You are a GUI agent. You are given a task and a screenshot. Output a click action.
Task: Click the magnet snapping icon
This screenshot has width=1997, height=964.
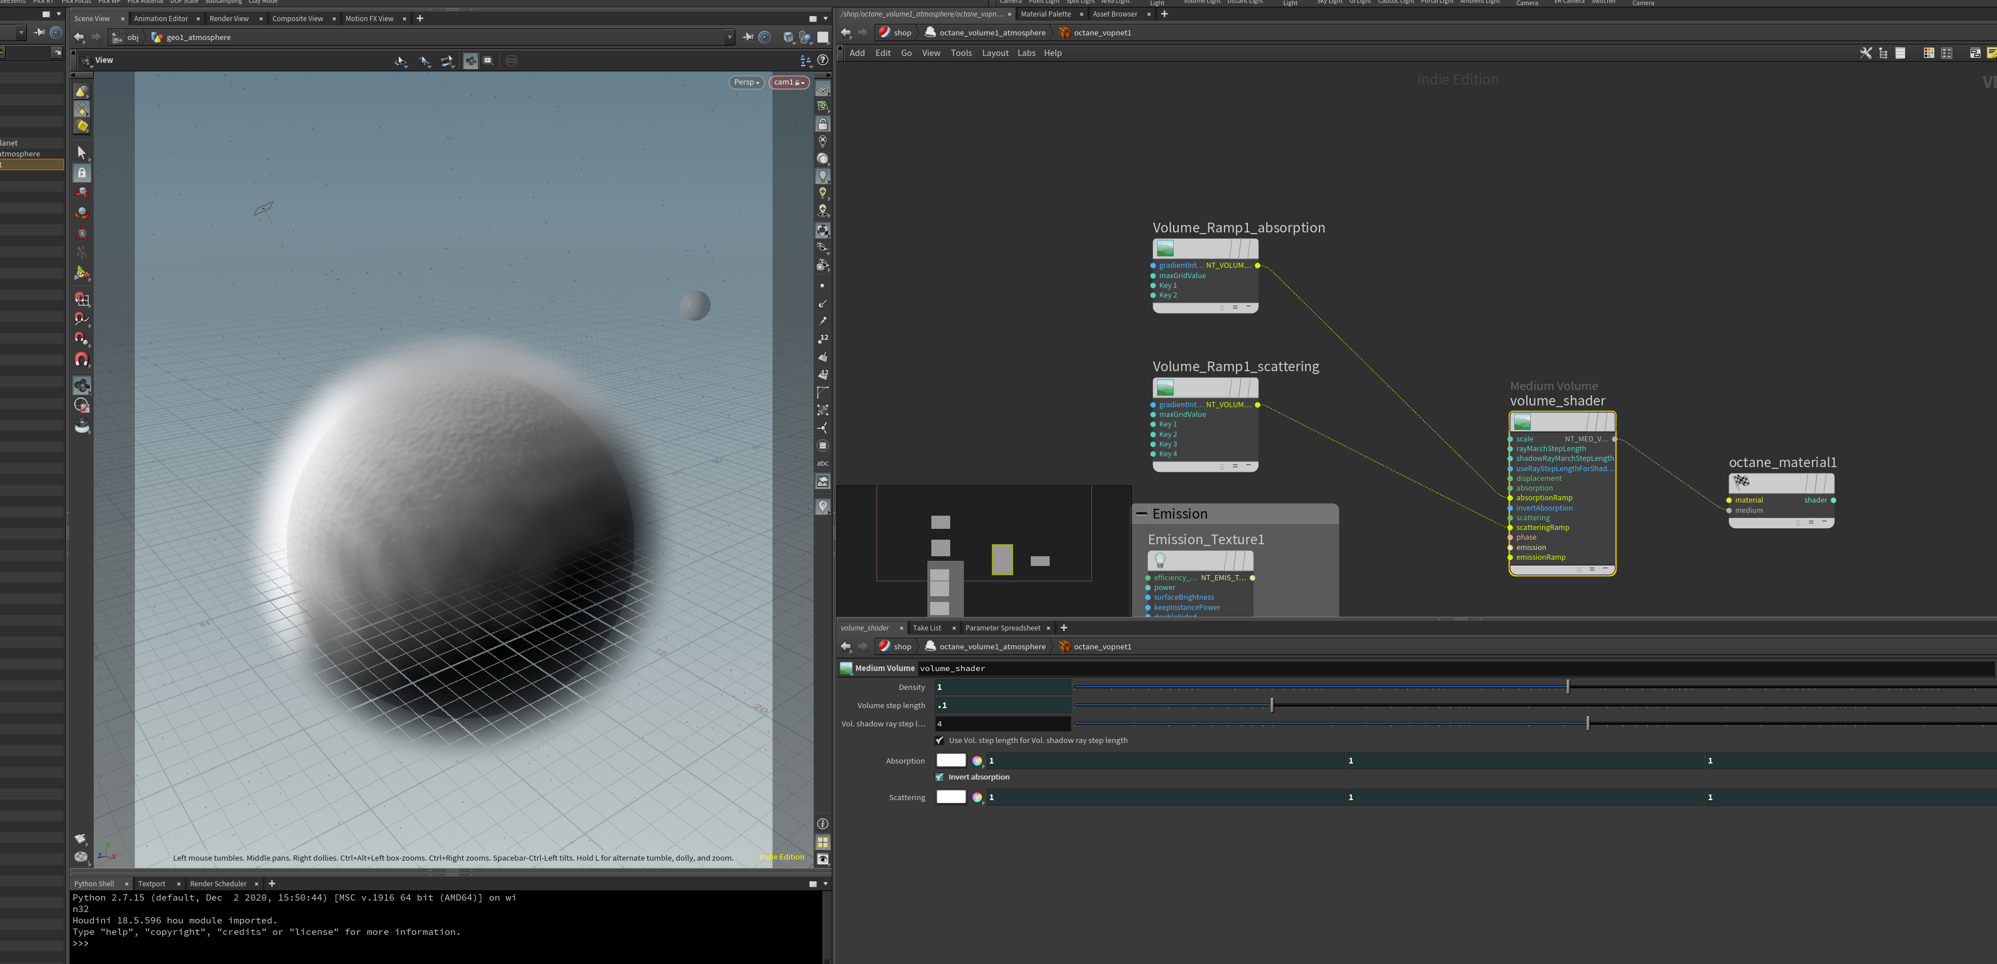[x=81, y=360]
